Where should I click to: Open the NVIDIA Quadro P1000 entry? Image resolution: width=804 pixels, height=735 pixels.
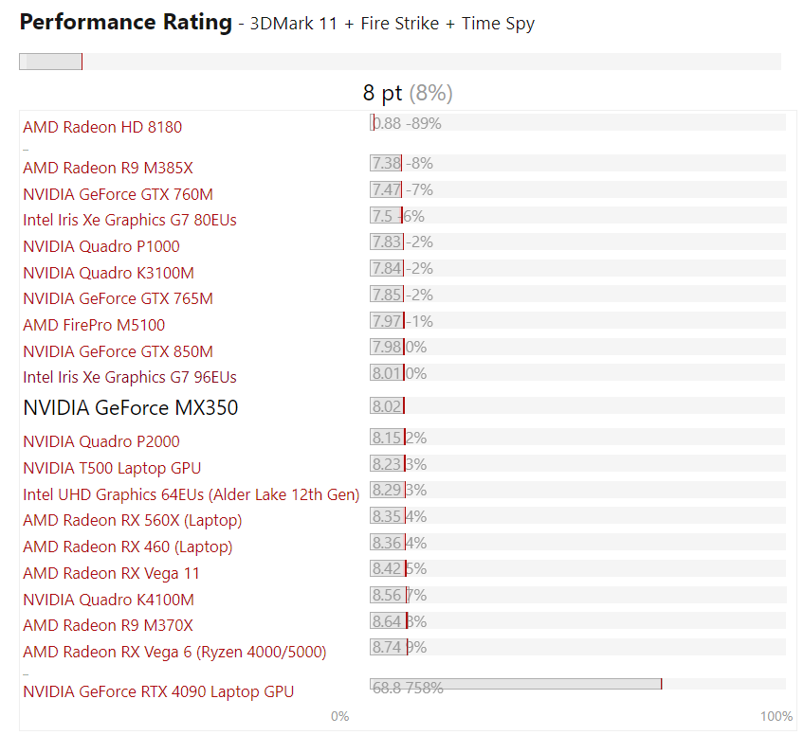pyautogui.click(x=101, y=246)
